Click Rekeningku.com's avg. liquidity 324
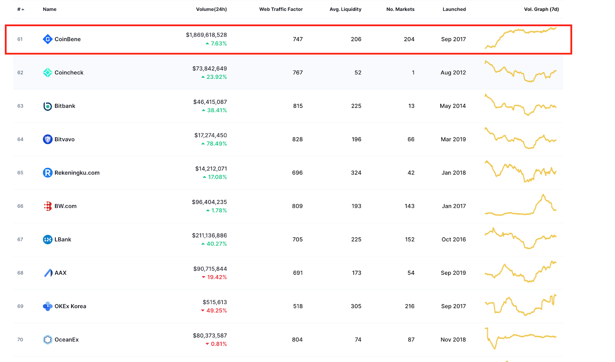The height and width of the screenshot is (362, 615). coord(356,173)
